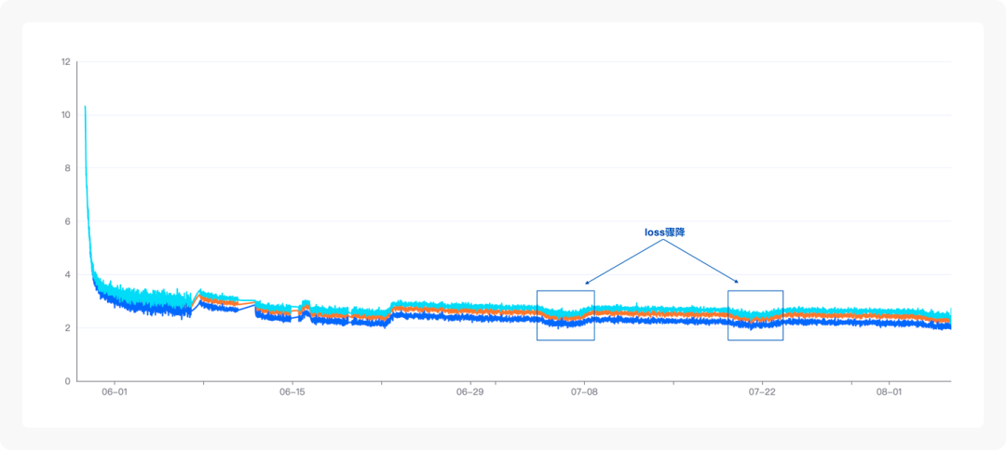Select the right blue highlight box near 07-22

755,315
